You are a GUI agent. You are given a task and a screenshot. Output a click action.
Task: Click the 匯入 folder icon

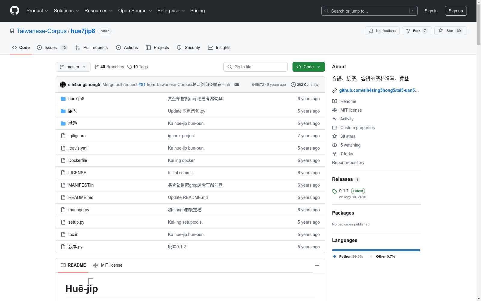pyautogui.click(x=63, y=111)
